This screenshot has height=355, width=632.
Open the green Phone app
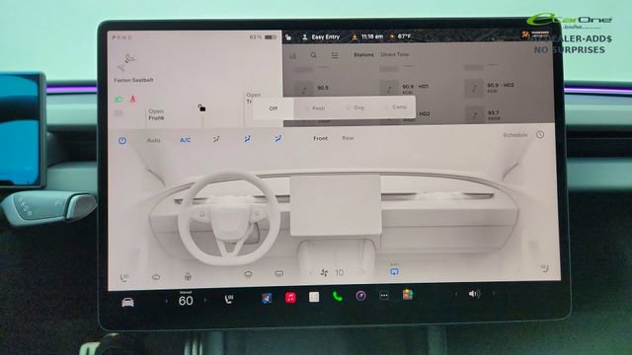pyautogui.click(x=338, y=297)
